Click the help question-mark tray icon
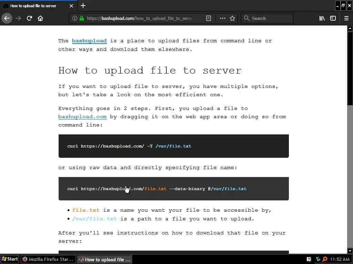 click(309, 259)
